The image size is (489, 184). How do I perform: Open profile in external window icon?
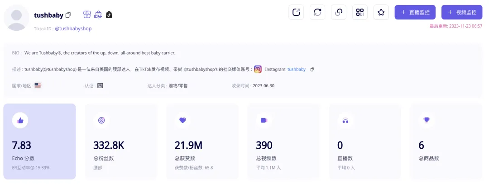296,12
